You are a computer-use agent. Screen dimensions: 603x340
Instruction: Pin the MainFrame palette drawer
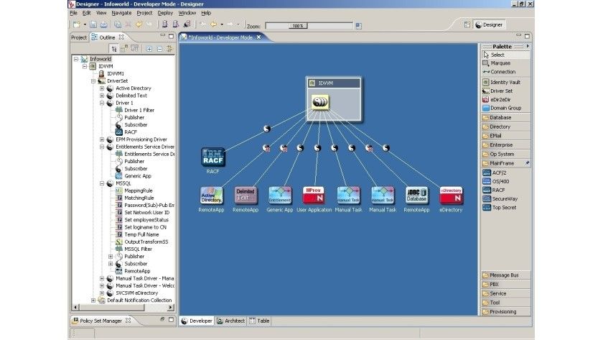(527, 163)
